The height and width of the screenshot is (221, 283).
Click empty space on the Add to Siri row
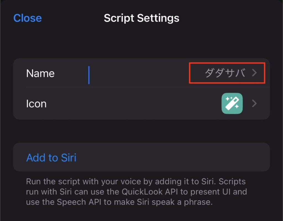pos(171,158)
